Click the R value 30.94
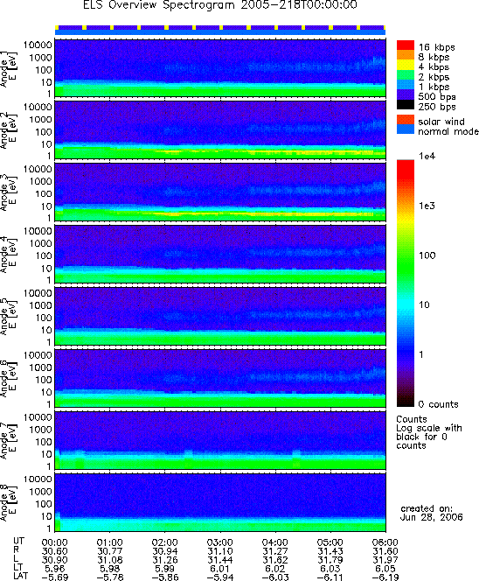The height and width of the screenshot is (581, 479). (165, 551)
